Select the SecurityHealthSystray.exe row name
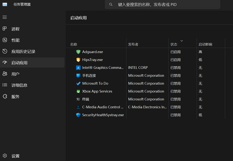Screen dimensions: 233x161 [103, 115]
